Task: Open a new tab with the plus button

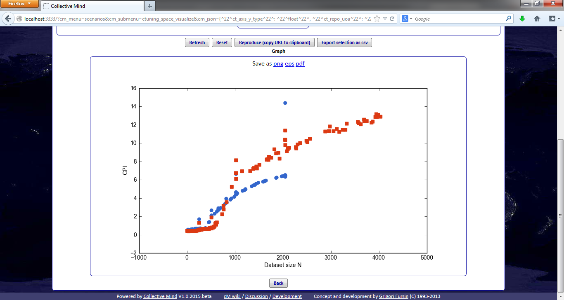Action: 149,6
